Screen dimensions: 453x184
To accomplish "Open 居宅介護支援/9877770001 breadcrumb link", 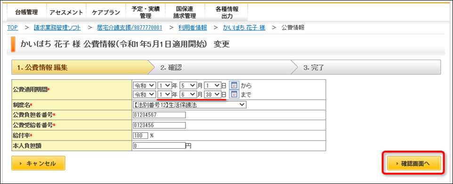I will point(129,28).
